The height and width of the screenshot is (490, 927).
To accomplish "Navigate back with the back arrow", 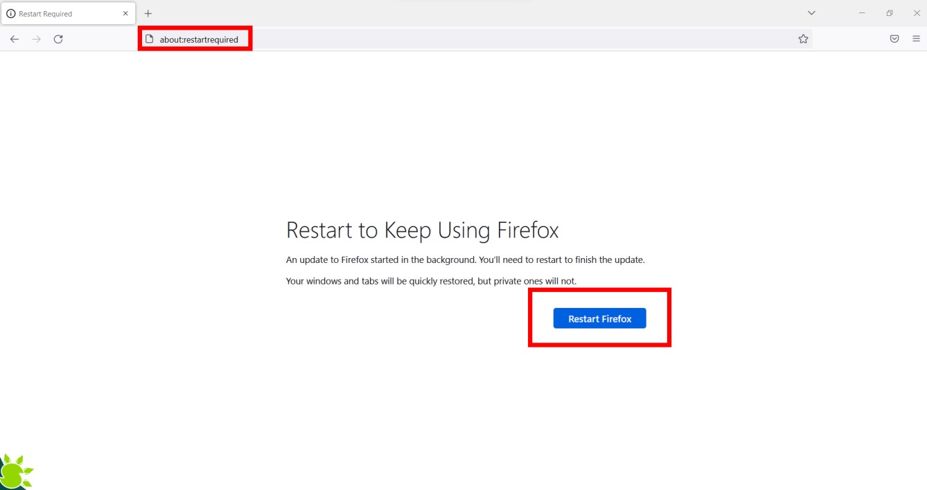I will (14, 39).
